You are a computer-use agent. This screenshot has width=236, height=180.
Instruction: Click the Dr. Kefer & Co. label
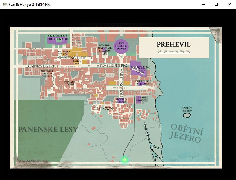[x=64, y=53]
